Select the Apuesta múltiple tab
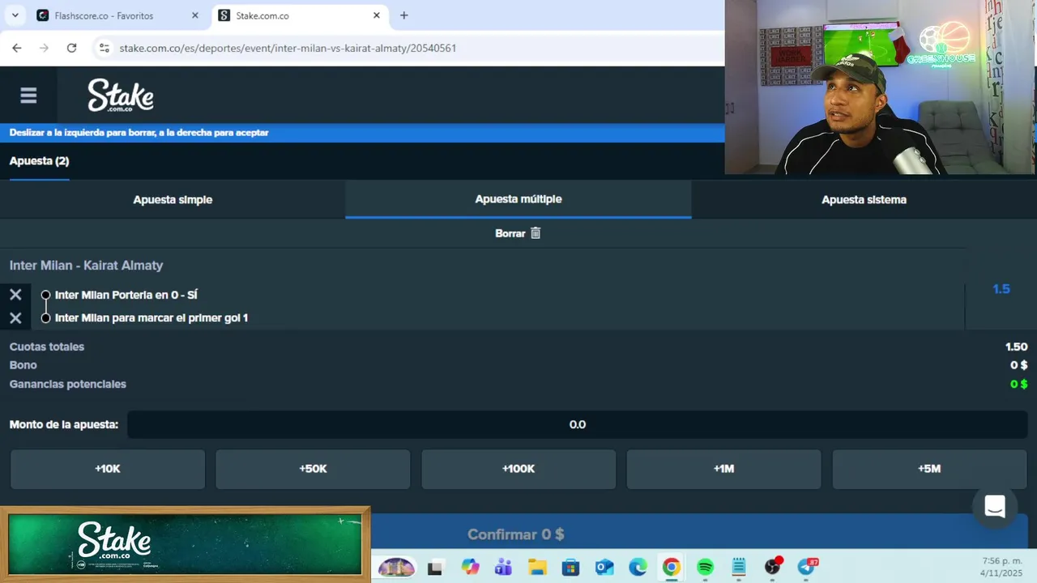Viewport: 1037px width, 583px height. [518, 199]
